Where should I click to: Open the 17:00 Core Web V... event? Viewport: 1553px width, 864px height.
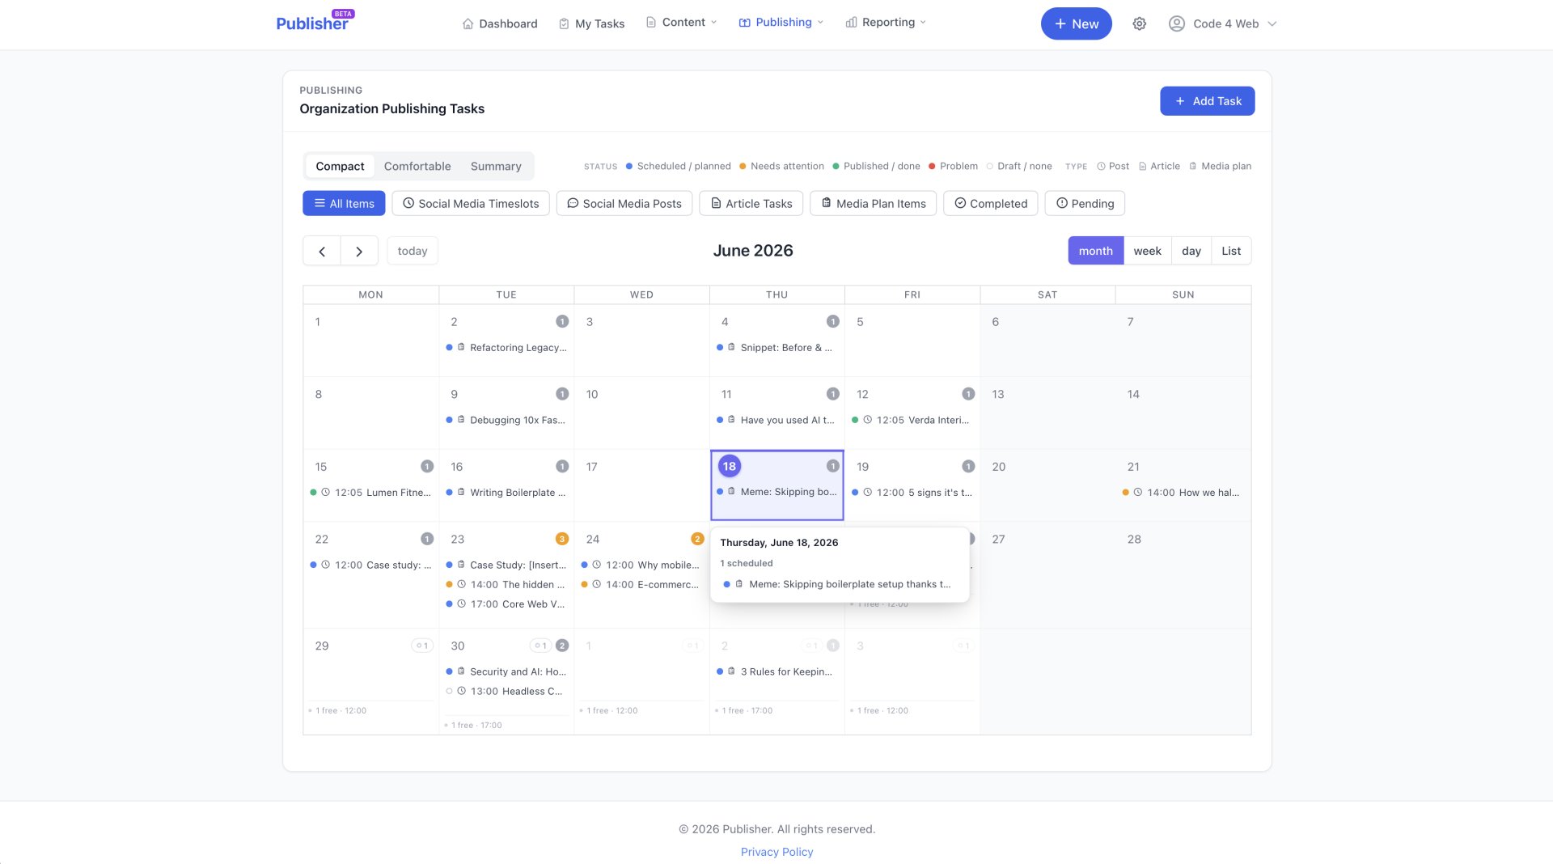506,604
